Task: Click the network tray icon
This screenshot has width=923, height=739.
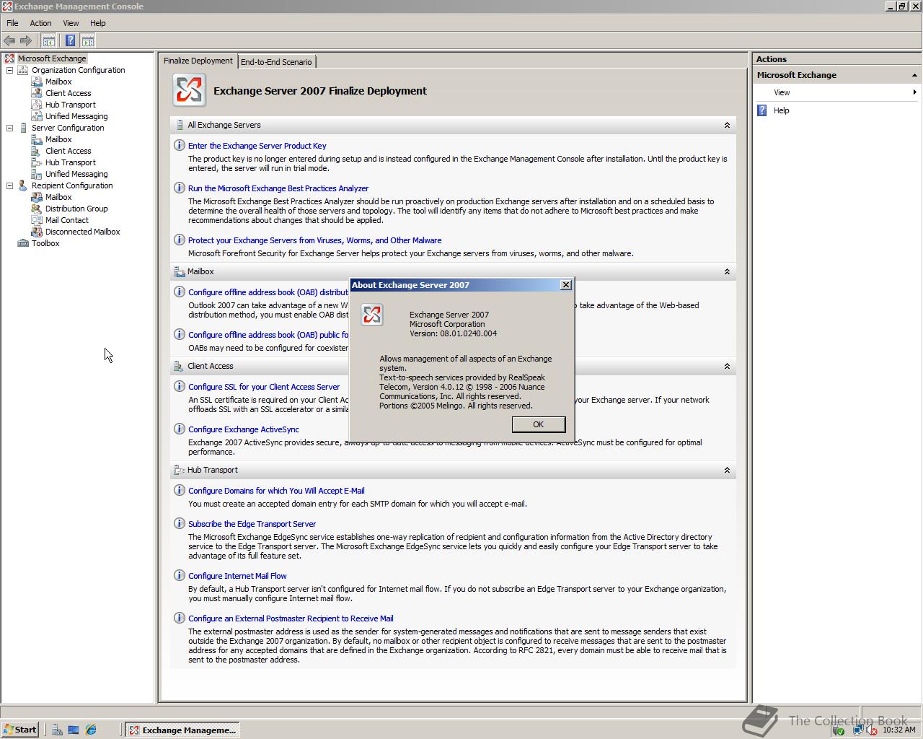Action: pyautogui.click(x=857, y=730)
